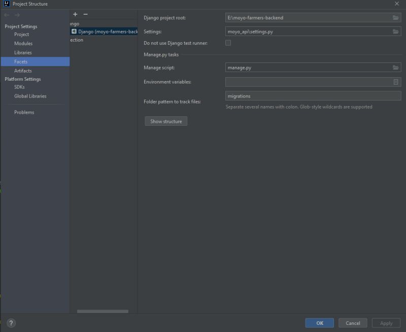Remove the Django facet with the minus icon
Screen dimensions: 406x332
pos(85,14)
